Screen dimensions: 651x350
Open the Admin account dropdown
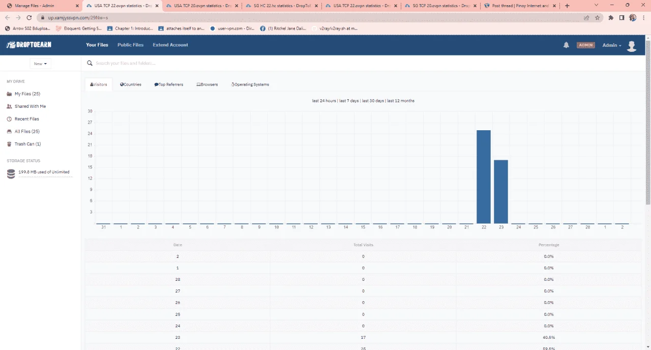coord(612,45)
